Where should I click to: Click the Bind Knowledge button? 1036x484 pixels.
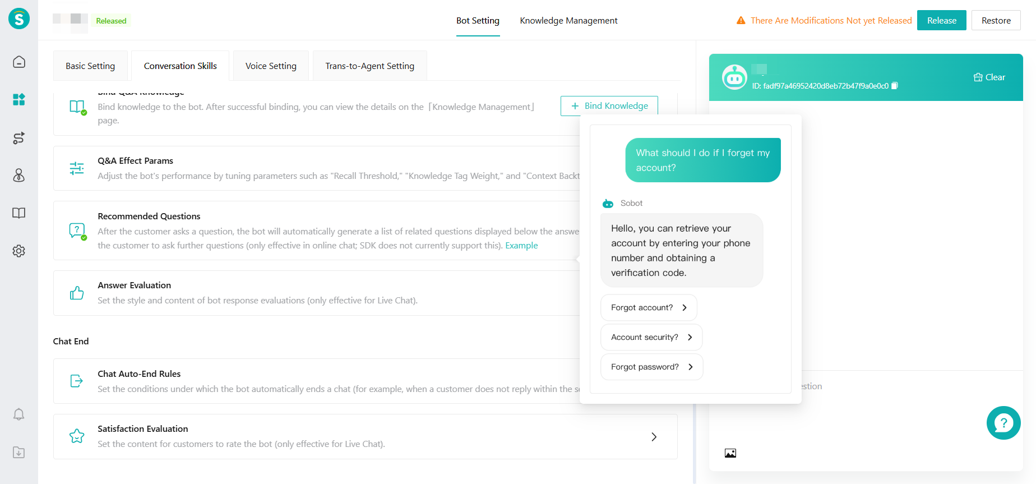pos(609,106)
